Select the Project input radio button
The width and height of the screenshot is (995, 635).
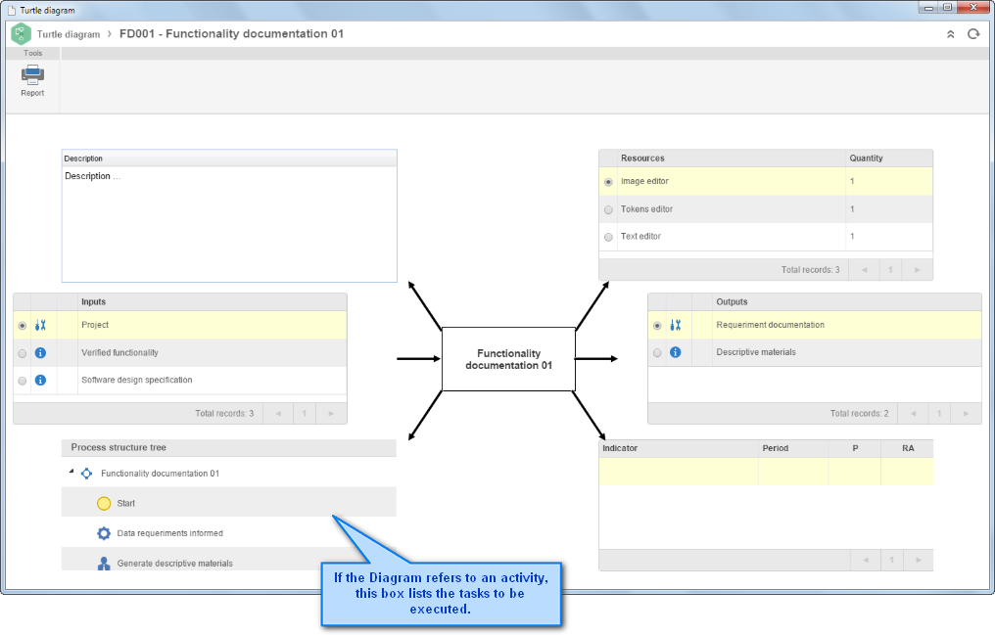tap(23, 326)
